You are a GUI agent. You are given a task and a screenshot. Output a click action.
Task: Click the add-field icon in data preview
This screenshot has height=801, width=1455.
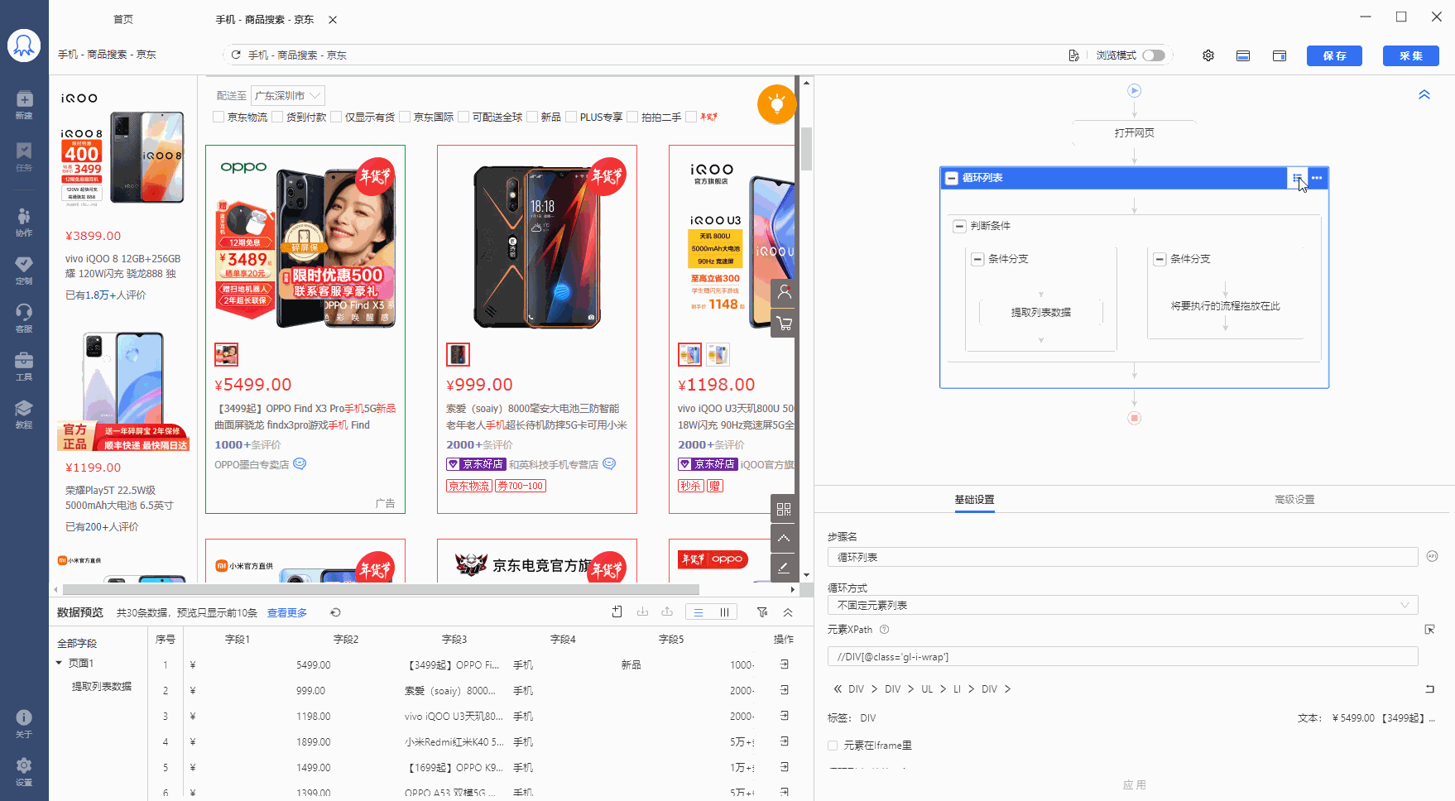pyautogui.click(x=617, y=612)
